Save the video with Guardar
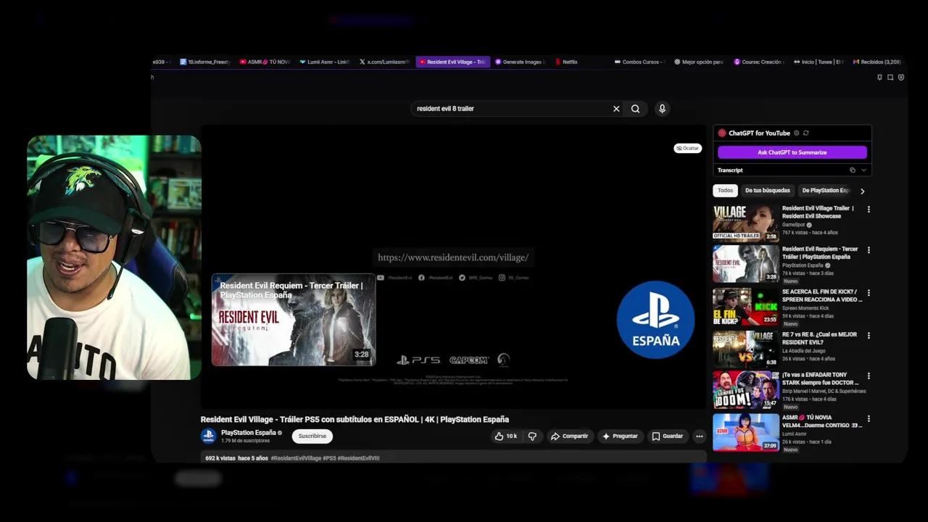This screenshot has height=522, width=928. click(x=667, y=436)
